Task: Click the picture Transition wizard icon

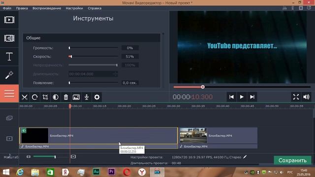Action: pos(76,97)
